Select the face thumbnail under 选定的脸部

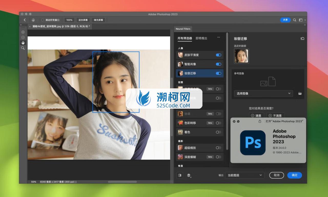click(241, 56)
